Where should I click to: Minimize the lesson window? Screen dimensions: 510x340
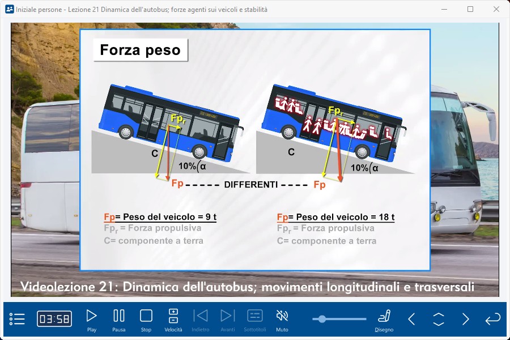click(x=444, y=10)
